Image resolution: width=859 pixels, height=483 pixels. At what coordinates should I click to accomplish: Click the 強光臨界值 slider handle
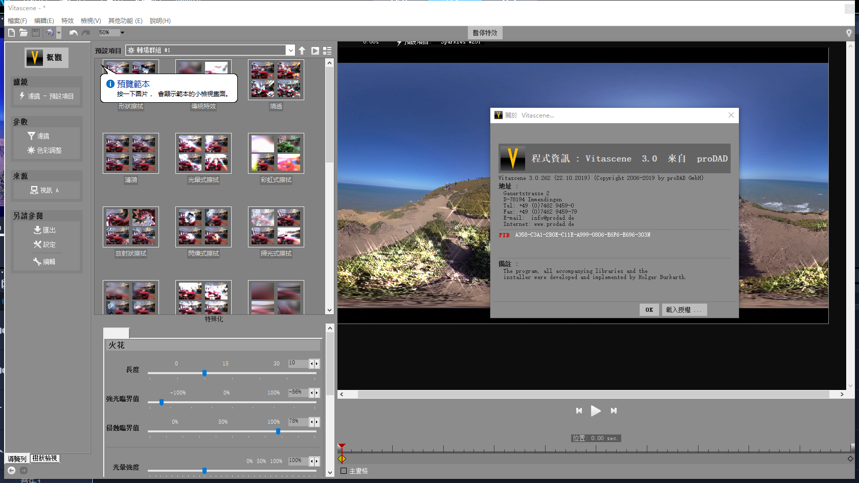click(162, 402)
